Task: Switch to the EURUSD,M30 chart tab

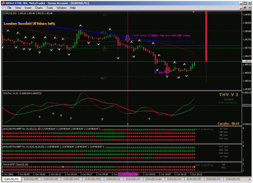Action: tap(93, 179)
